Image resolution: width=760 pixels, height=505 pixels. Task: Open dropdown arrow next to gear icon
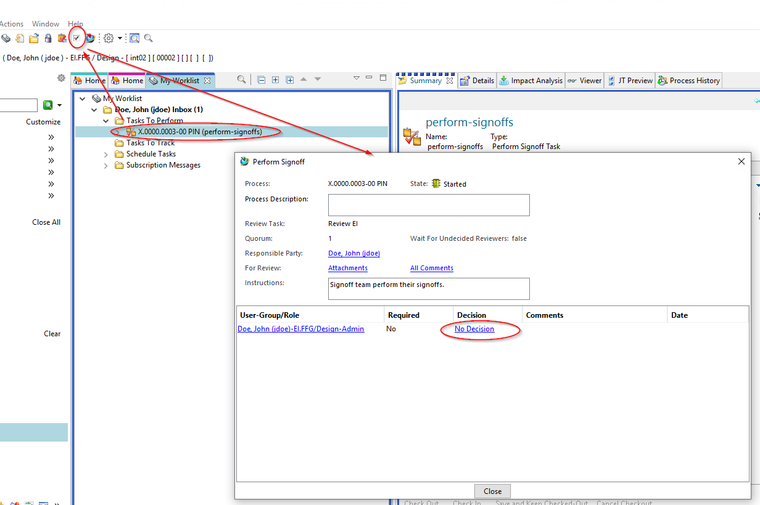(x=120, y=38)
